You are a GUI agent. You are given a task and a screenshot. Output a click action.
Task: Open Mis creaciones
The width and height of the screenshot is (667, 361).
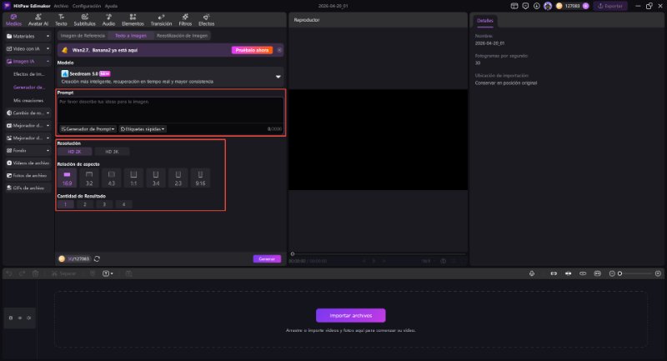[28, 100]
